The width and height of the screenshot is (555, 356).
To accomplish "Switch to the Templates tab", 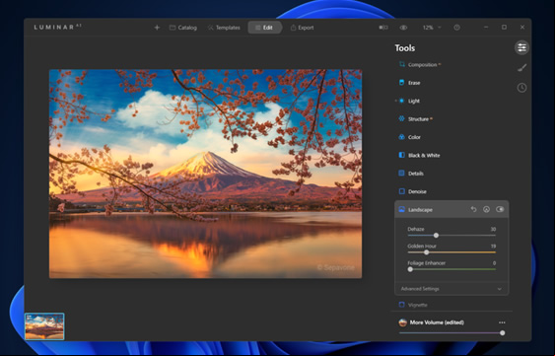I will pos(224,28).
